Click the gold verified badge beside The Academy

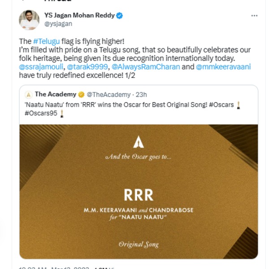pos(81,95)
